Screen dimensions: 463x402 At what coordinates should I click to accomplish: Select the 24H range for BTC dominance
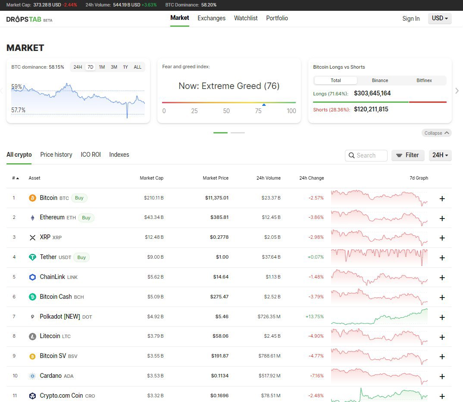coord(78,67)
